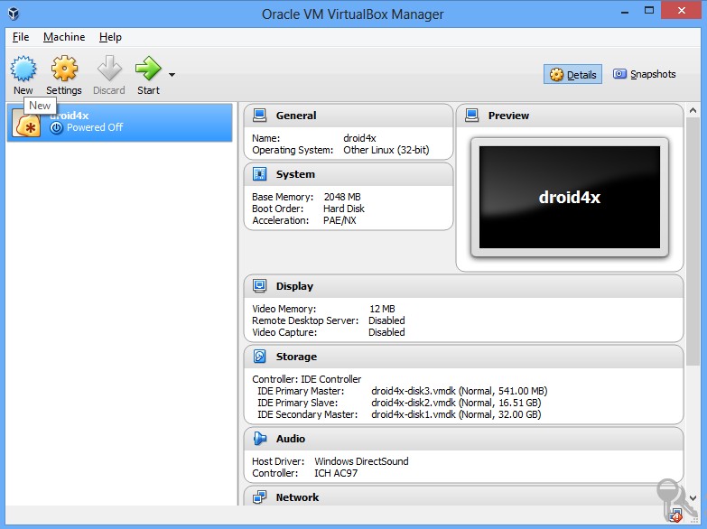Click the droid4x-disk1.vmdk storage entry
707x529 pixels.
point(456,414)
